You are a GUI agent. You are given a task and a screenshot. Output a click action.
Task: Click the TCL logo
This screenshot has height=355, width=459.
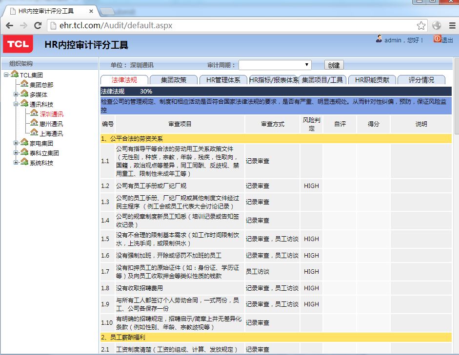[x=18, y=44]
